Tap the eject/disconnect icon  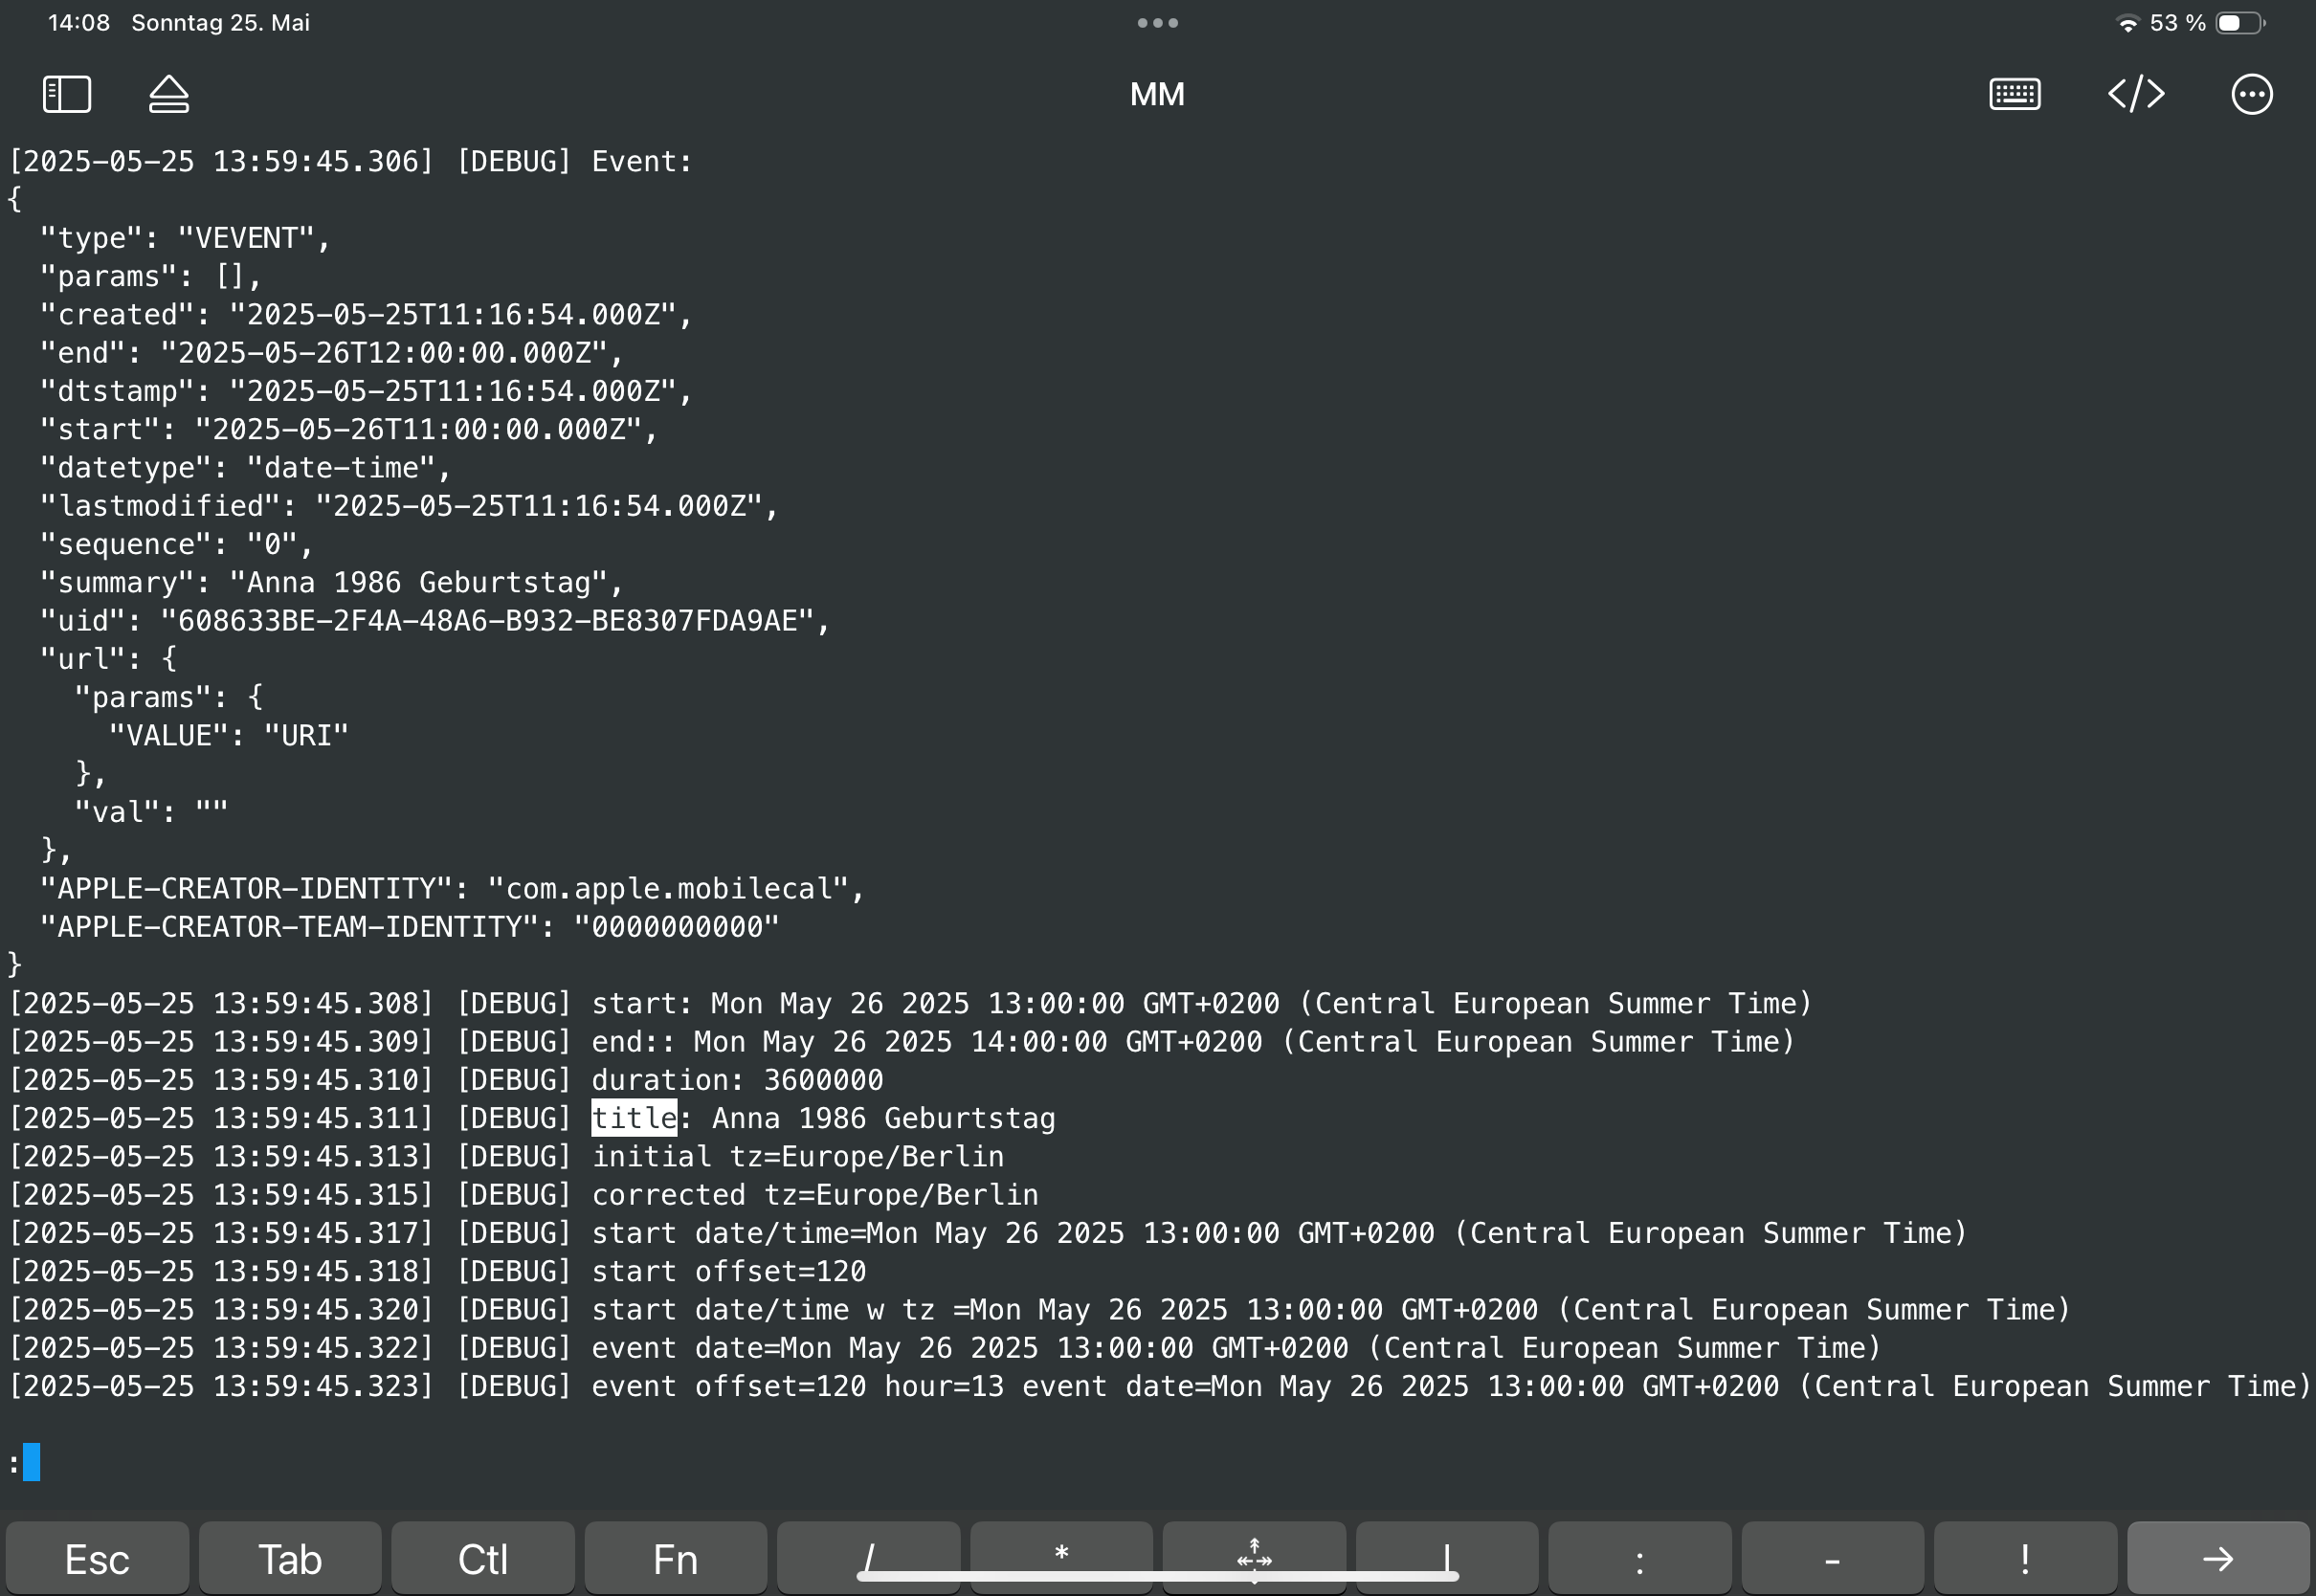pyautogui.click(x=169, y=95)
